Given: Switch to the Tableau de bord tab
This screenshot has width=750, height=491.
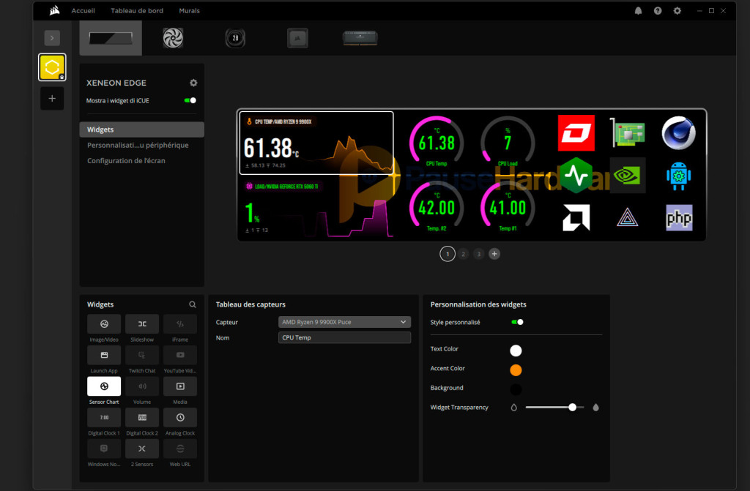Looking at the screenshot, I should click(137, 11).
